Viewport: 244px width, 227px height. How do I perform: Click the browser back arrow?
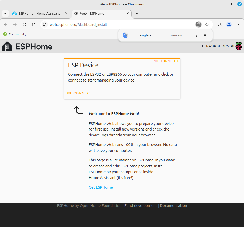[6, 25]
